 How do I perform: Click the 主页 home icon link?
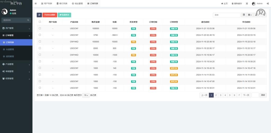coord(224,3)
